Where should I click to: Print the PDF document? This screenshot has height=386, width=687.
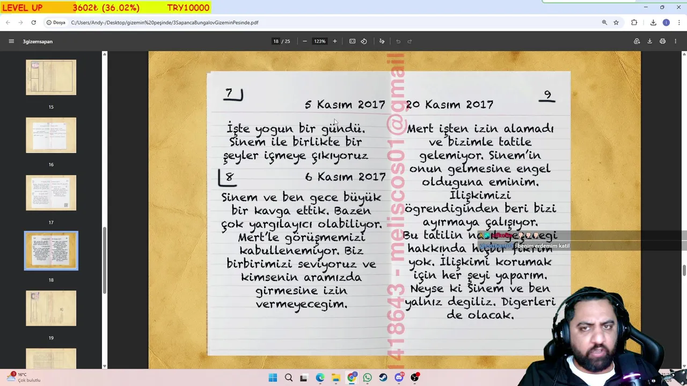[x=662, y=41]
